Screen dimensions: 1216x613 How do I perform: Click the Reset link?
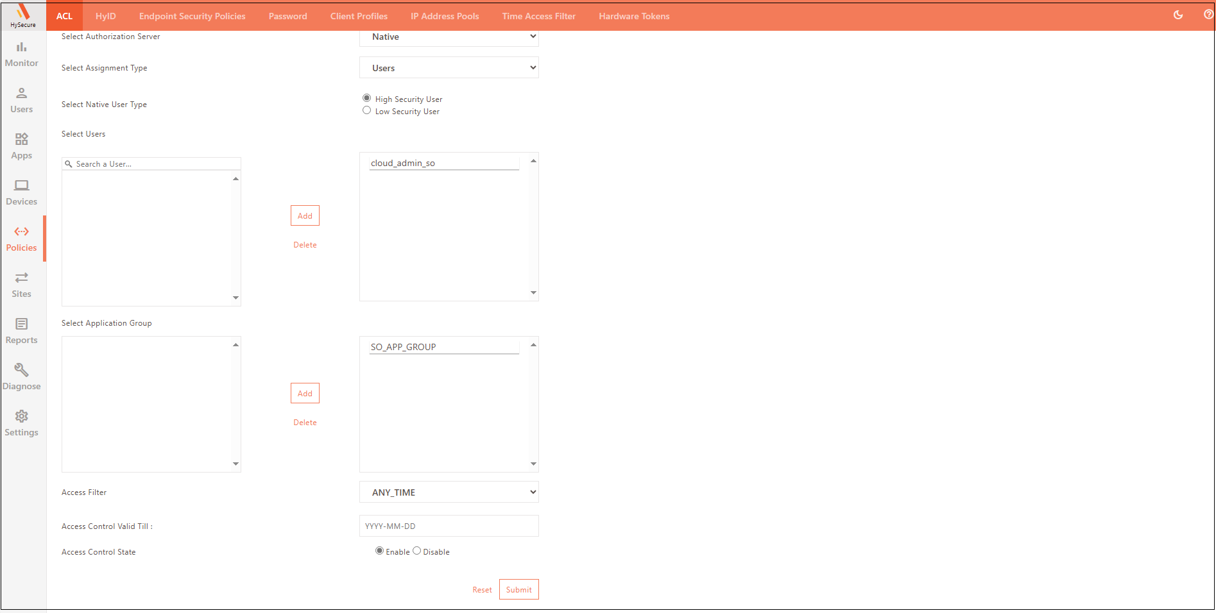coord(482,590)
